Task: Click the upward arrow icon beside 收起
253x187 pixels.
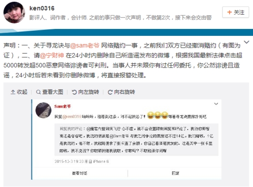Action: point(13,92)
